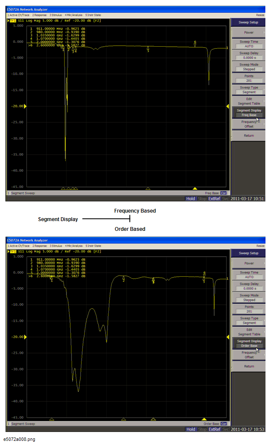Image resolution: width=271 pixels, height=443 pixels.
Task: Open Edit Segment Table in Order Base window
Action: point(249,332)
